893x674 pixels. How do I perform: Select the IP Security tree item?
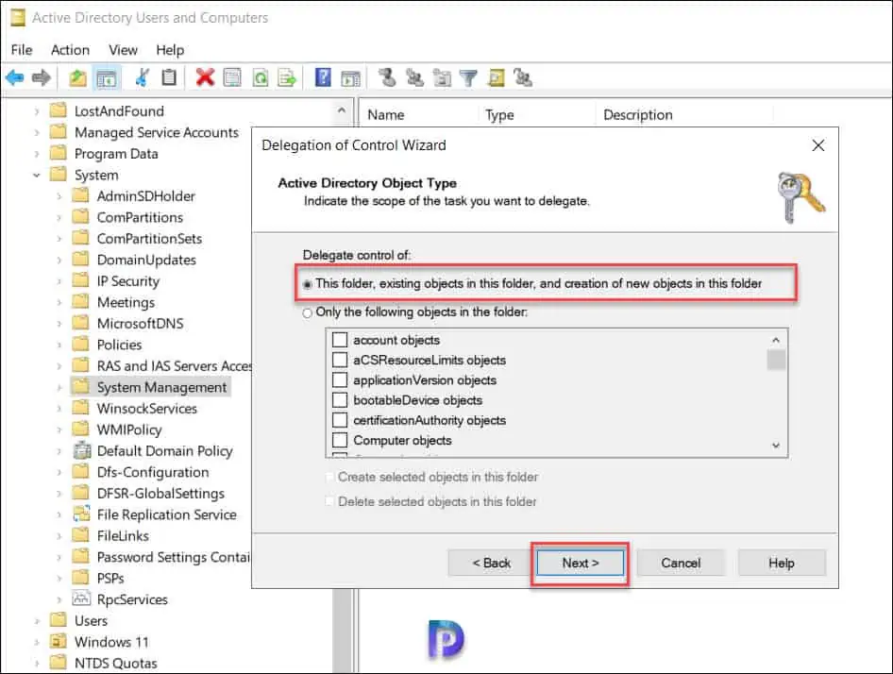tap(128, 281)
